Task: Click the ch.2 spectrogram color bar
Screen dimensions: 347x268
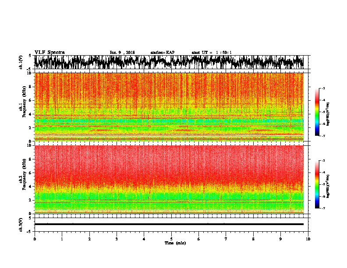Action: [x=317, y=184]
